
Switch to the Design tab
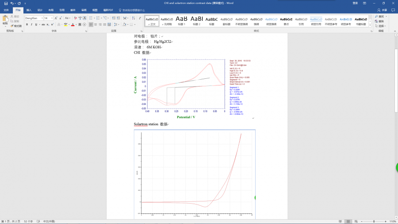coord(40,10)
